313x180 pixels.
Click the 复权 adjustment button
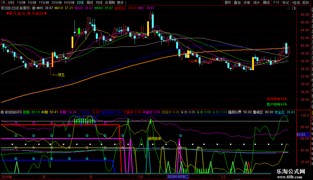pyautogui.click(x=228, y=3)
